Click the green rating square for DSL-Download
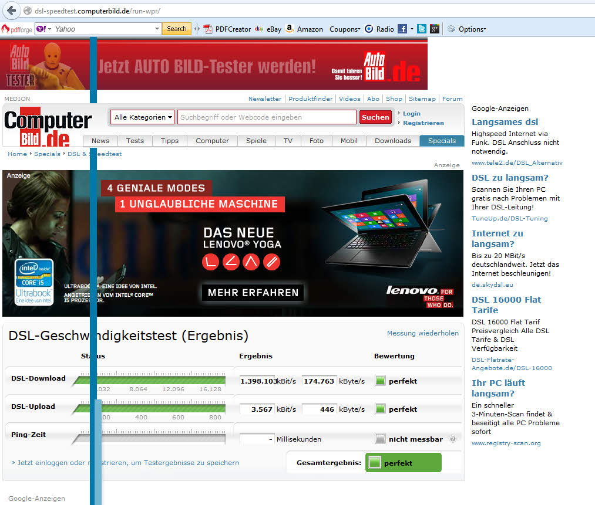Image resolution: width=595 pixels, height=505 pixels. (380, 381)
